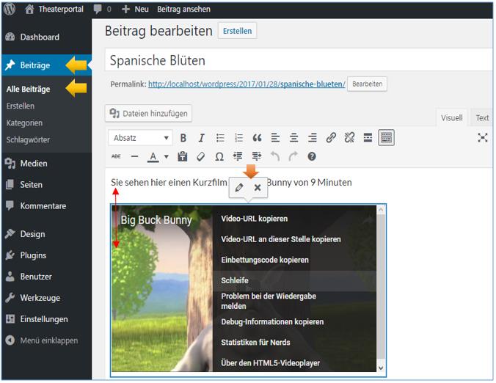Apply italic formatting

coord(201,138)
